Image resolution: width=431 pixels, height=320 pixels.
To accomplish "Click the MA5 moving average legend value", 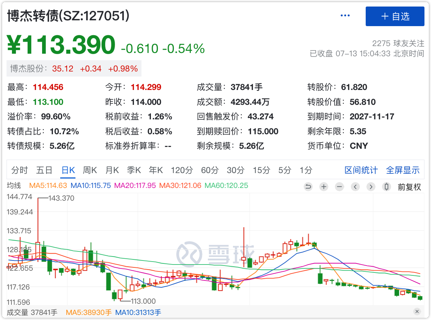I will (x=48, y=185).
